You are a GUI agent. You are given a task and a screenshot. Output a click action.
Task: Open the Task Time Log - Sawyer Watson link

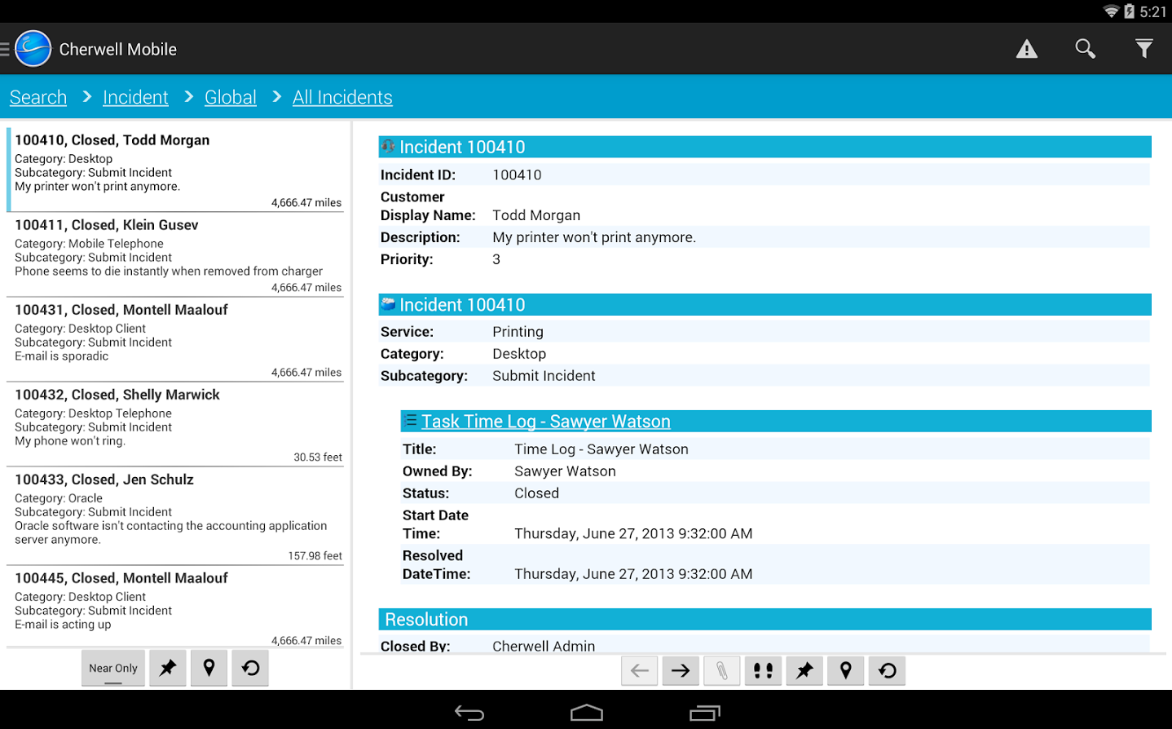[546, 422]
